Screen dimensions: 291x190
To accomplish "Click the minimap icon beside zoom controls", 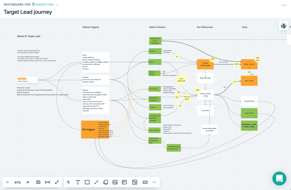I will [x=38, y=182].
